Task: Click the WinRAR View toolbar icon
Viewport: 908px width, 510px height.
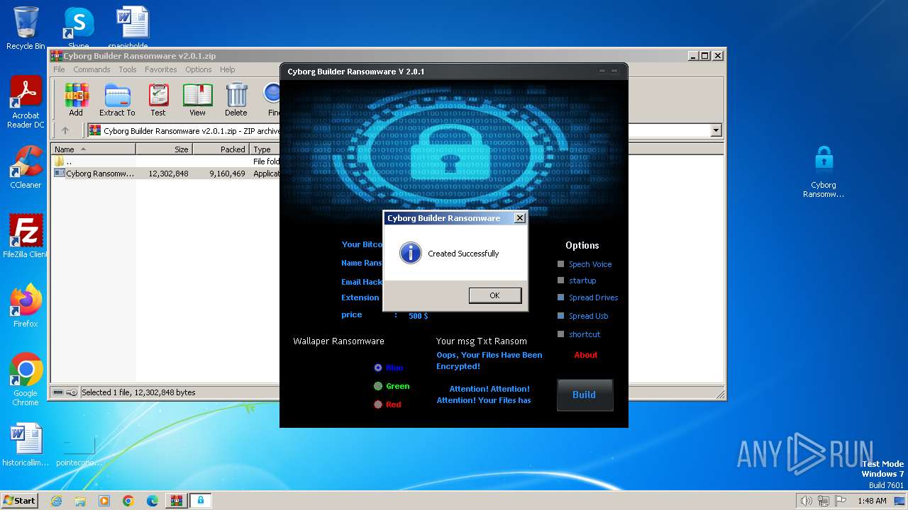Action: (197, 99)
